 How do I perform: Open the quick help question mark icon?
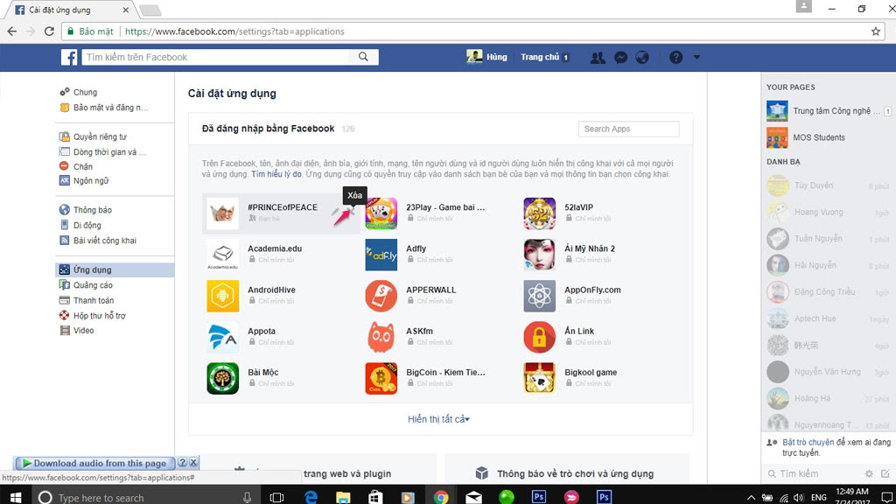tap(676, 57)
